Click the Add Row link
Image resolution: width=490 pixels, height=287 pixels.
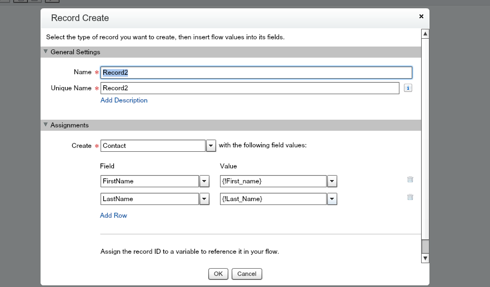113,216
